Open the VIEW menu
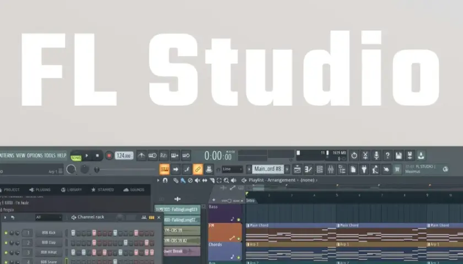The image size is (463, 264). 20,156
